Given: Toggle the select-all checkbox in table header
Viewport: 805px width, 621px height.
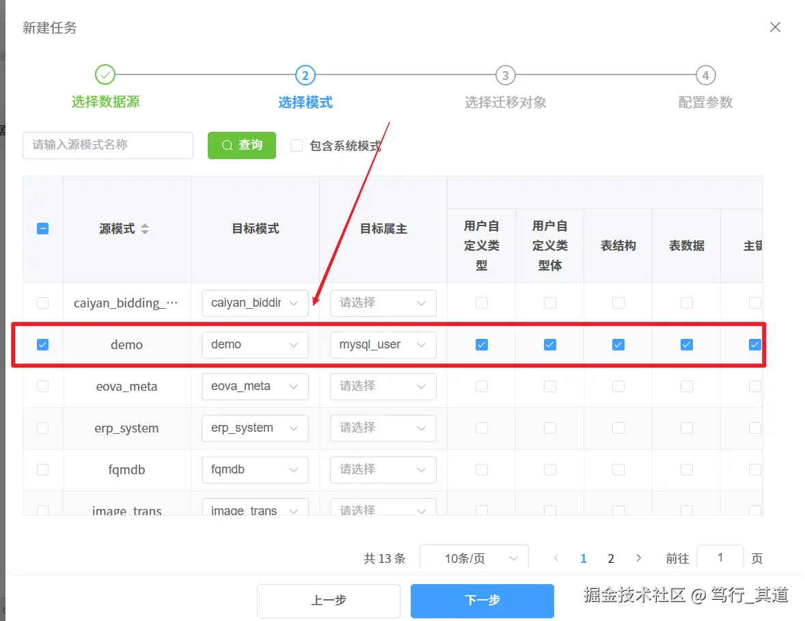Looking at the screenshot, I should [x=43, y=228].
